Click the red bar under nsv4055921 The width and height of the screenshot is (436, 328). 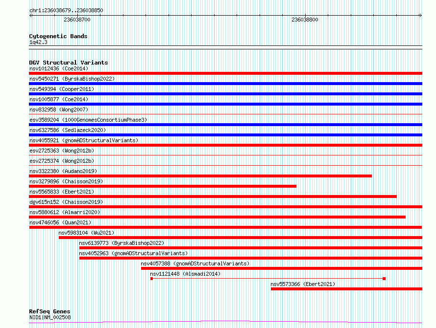tap(225, 145)
